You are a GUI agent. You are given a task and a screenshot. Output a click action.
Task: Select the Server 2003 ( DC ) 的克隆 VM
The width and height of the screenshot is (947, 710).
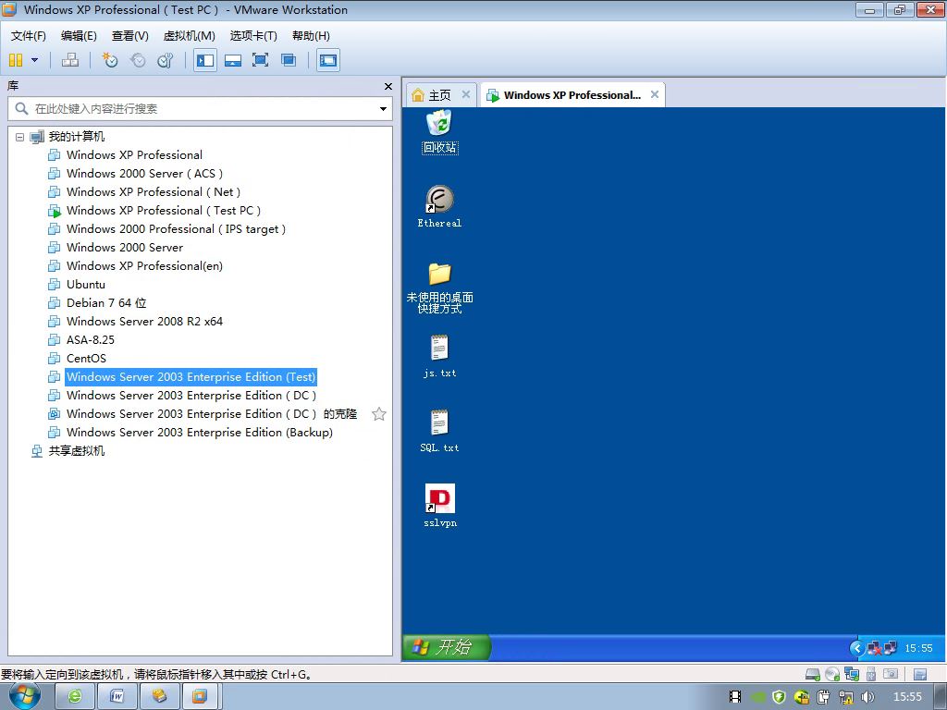tap(212, 414)
